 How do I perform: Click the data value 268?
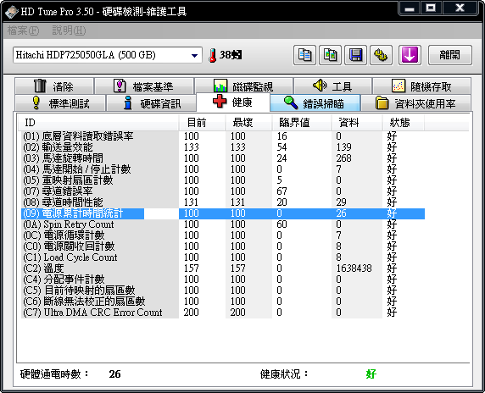(x=344, y=158)
